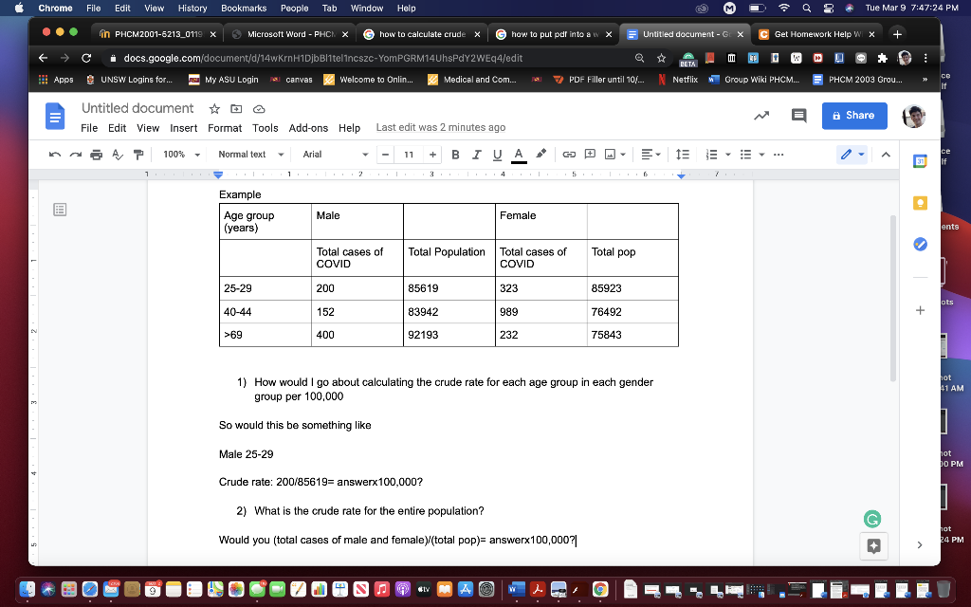The height and width of the screenshot is (607, 971).
Task: Open the zoom level dropdown showing 100%
Action: click(x=182, y=154)
